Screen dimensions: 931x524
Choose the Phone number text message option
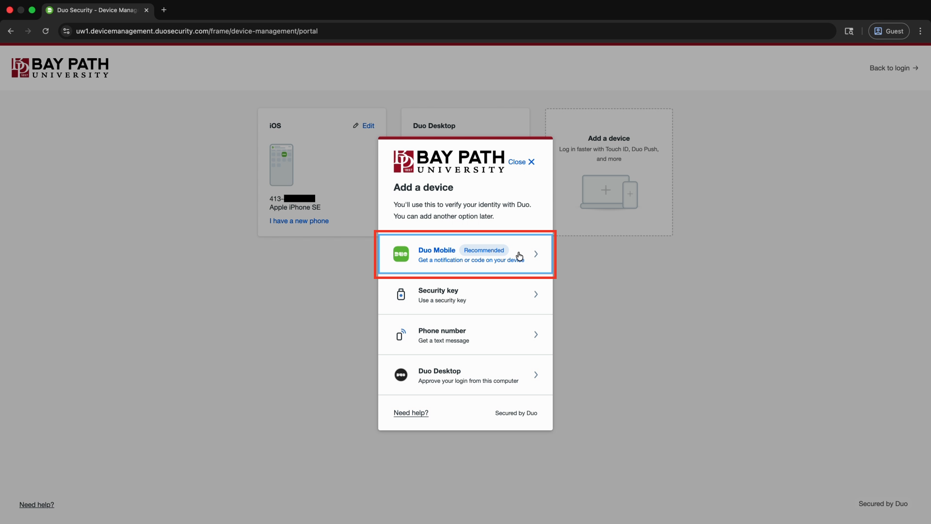(465, 335)
